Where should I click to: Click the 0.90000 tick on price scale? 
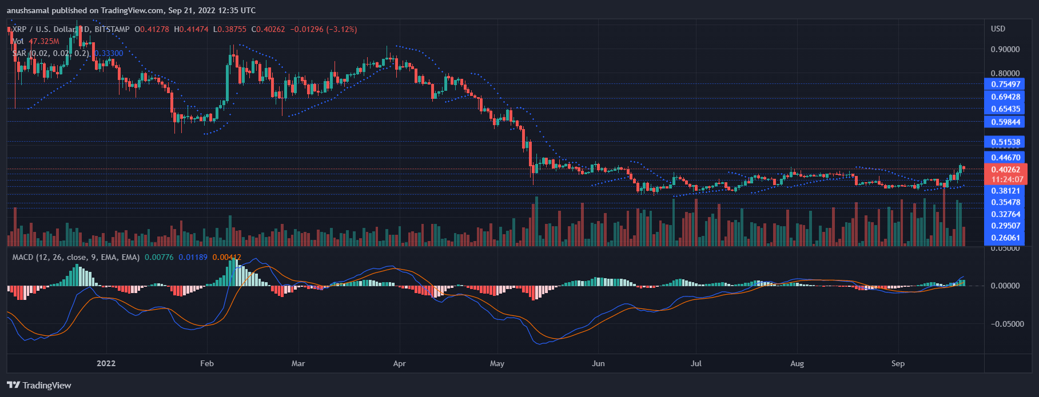1005,50
